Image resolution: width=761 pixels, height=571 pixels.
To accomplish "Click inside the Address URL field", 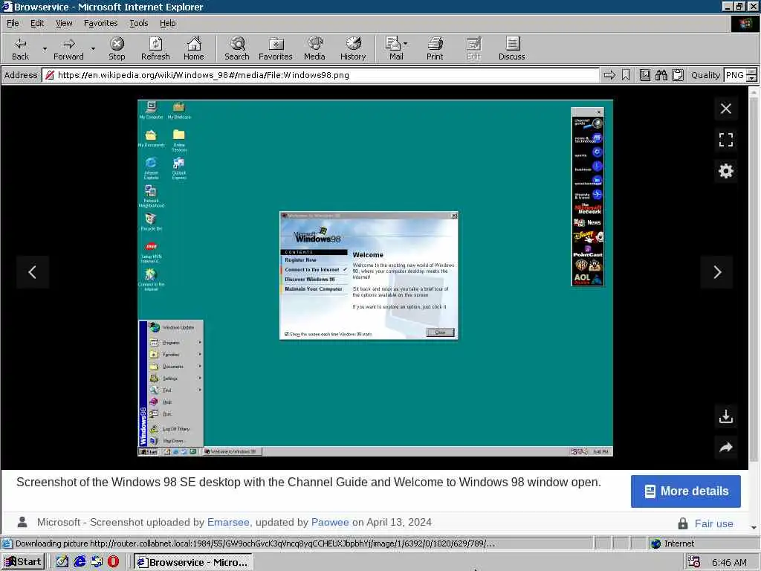I will pos(320,75).
